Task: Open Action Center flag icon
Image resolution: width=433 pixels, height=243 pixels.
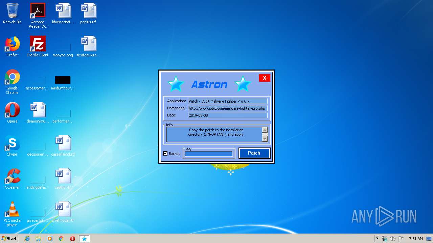Action: coord(401,239)
